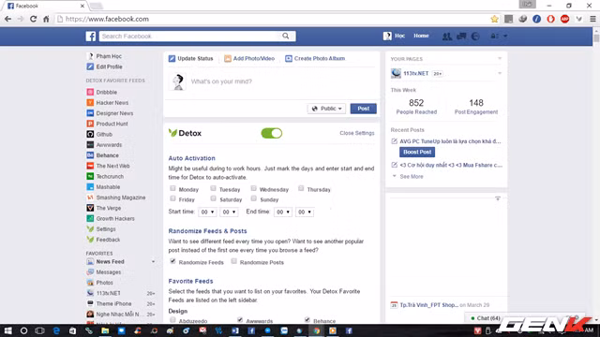
Task: Open Detox Feedback leaf icon in sidebar
Action: 90,240
